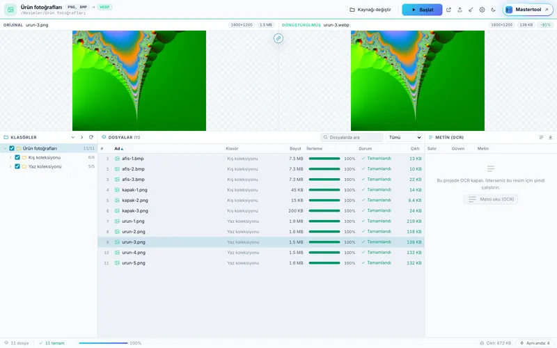Screen dimensions: 557x348
Task: Select the kapak-3.png file row
Action: pos(261,211)
